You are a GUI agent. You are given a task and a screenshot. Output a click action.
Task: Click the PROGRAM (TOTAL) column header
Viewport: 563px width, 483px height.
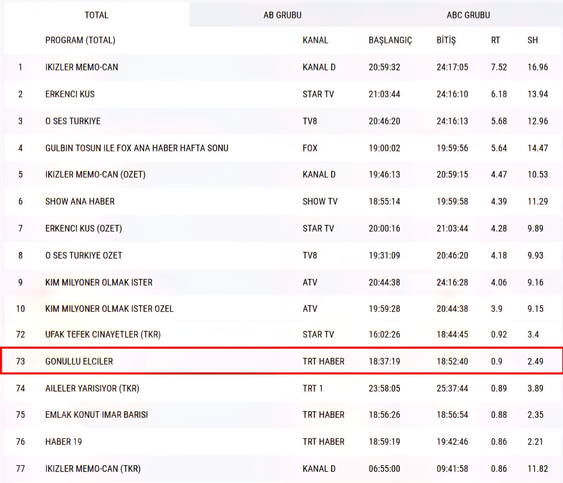(x=80, y=40)
